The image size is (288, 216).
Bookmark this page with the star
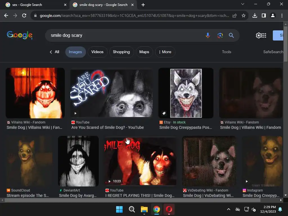244,16
